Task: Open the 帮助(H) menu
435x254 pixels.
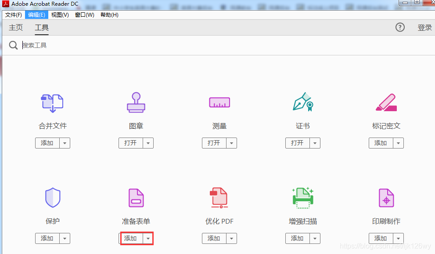Action: click(x=109, y=15)
